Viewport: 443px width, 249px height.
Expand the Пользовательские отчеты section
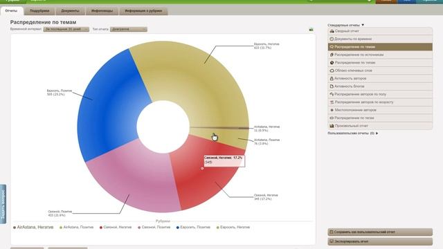[353, 133]
